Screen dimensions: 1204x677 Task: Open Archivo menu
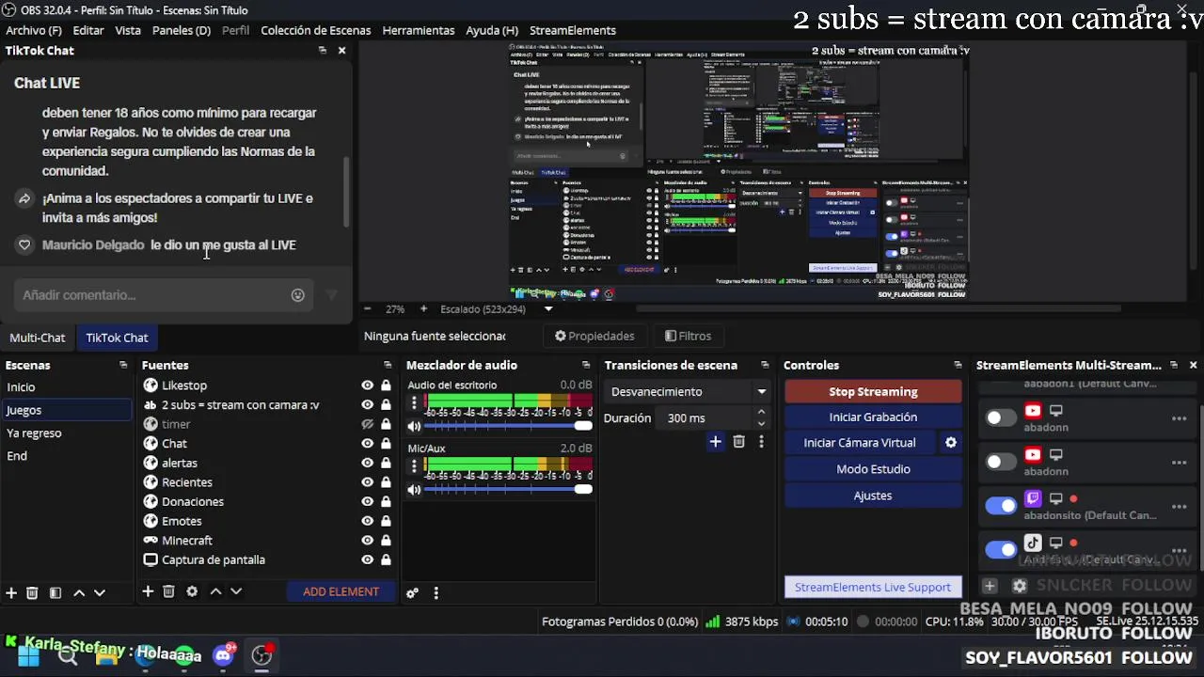click(34, 30)
